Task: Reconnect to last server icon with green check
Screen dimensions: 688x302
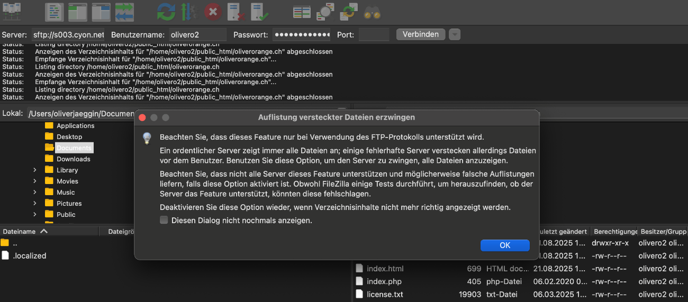Action: point(259,12)
